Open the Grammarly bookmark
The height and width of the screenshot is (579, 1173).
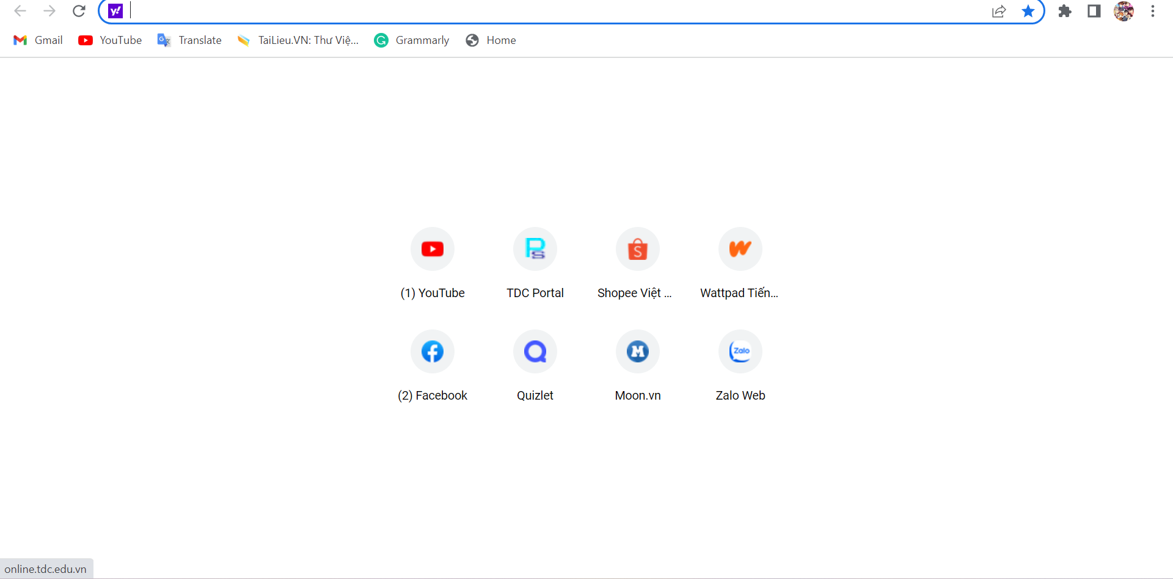412,40
